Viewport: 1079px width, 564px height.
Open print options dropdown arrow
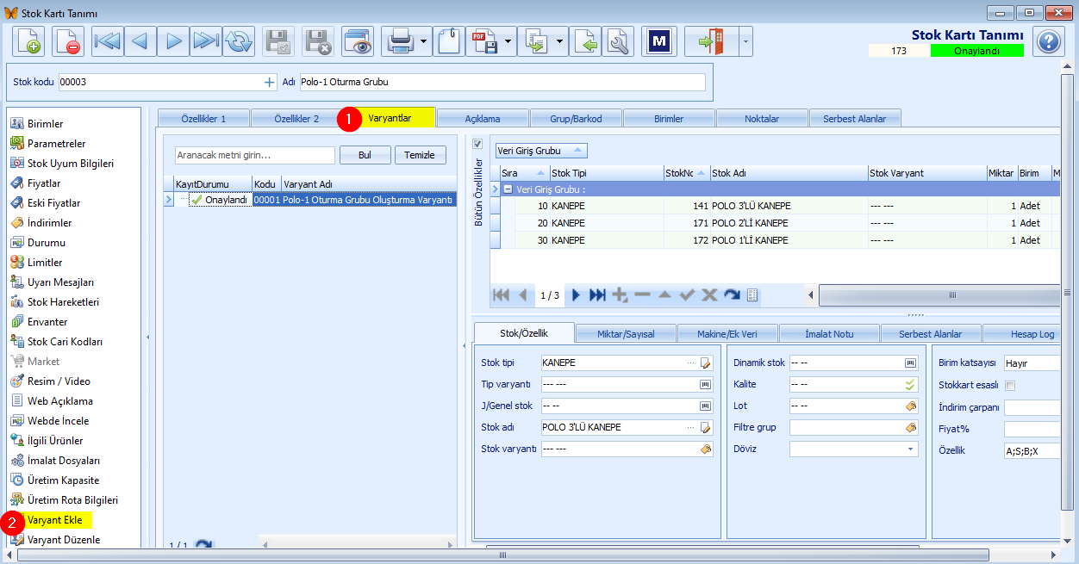[x=423, y=40]
